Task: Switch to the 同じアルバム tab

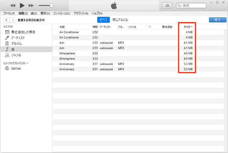Action: point(120,20)
